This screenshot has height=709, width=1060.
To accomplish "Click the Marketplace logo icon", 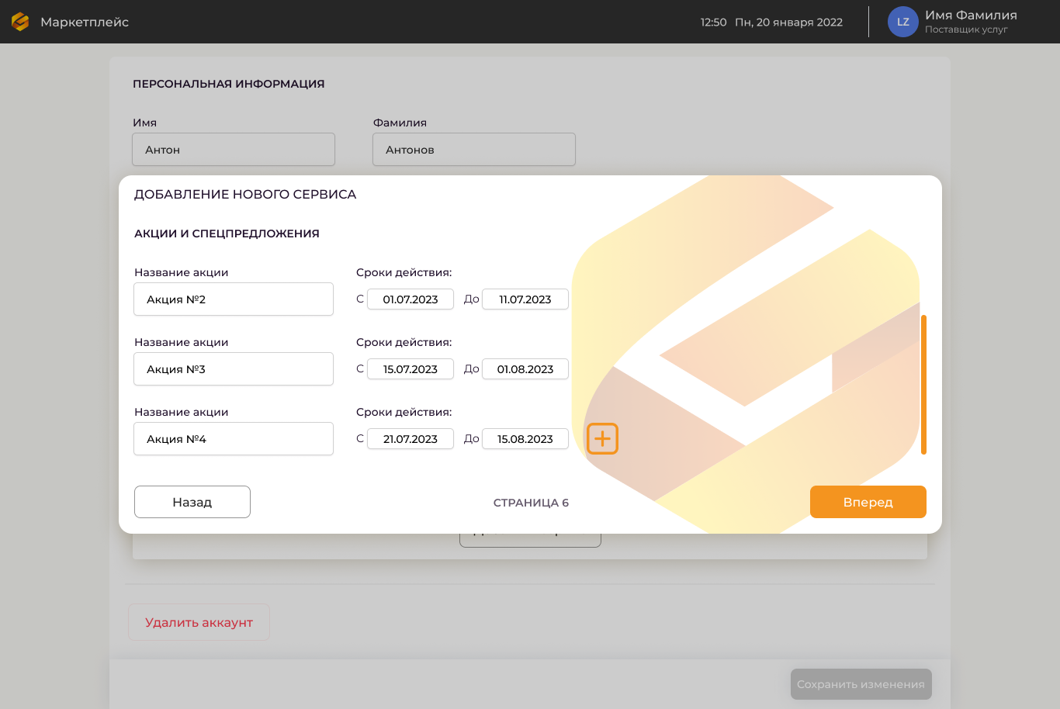I will pyautogui.click(x=20, y=22).
